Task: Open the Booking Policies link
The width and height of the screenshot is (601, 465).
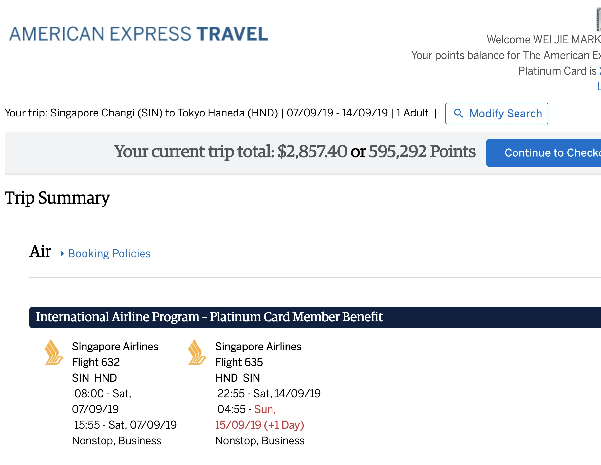Action: (109, 254)
